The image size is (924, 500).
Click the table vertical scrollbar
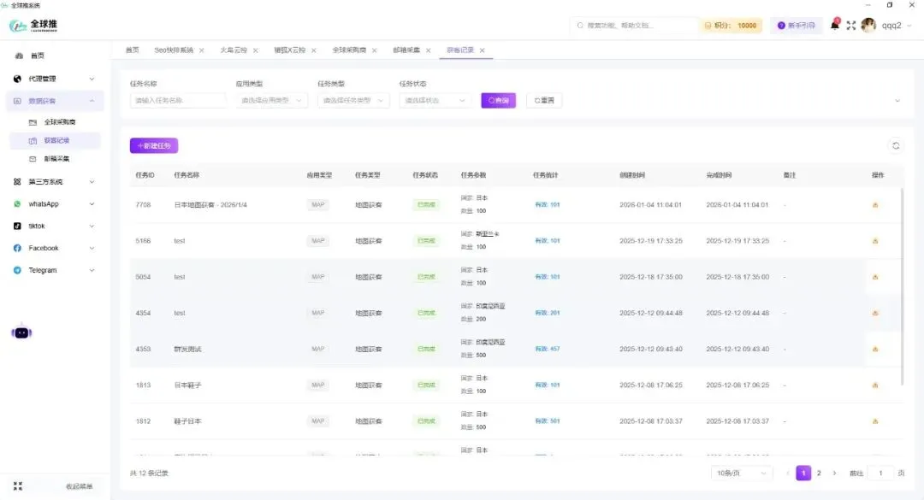point(903,287)
